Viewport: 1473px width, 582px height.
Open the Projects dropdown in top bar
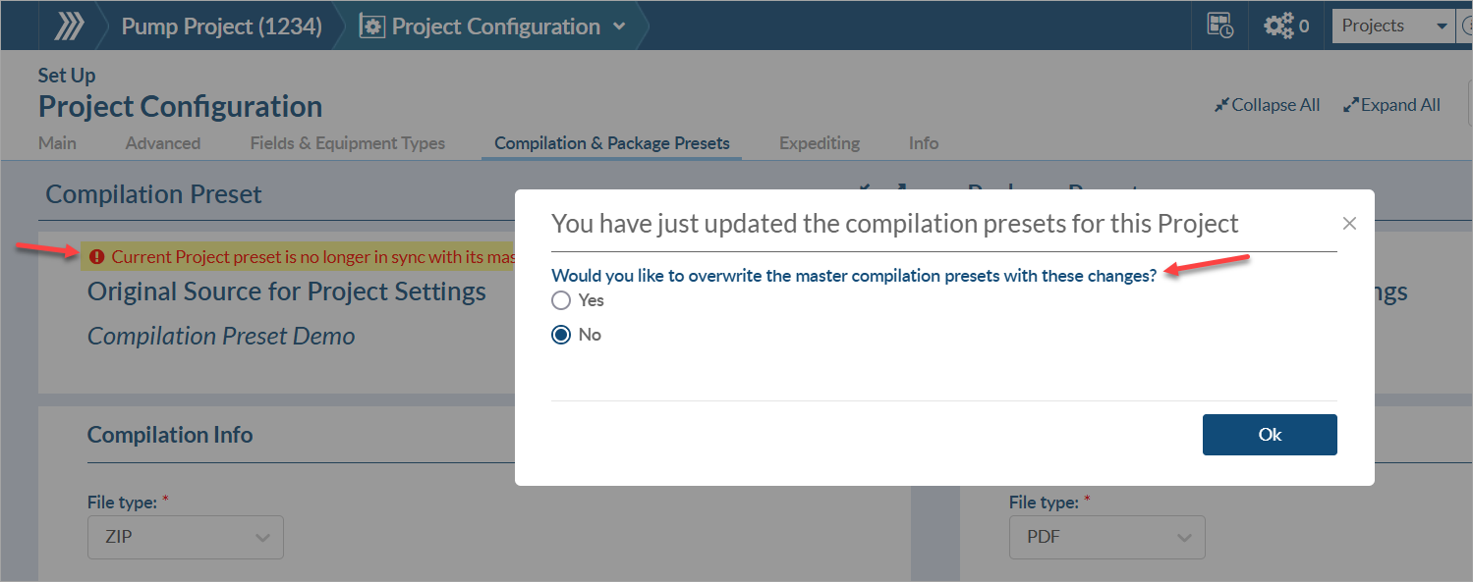[x=1391, y=26]
